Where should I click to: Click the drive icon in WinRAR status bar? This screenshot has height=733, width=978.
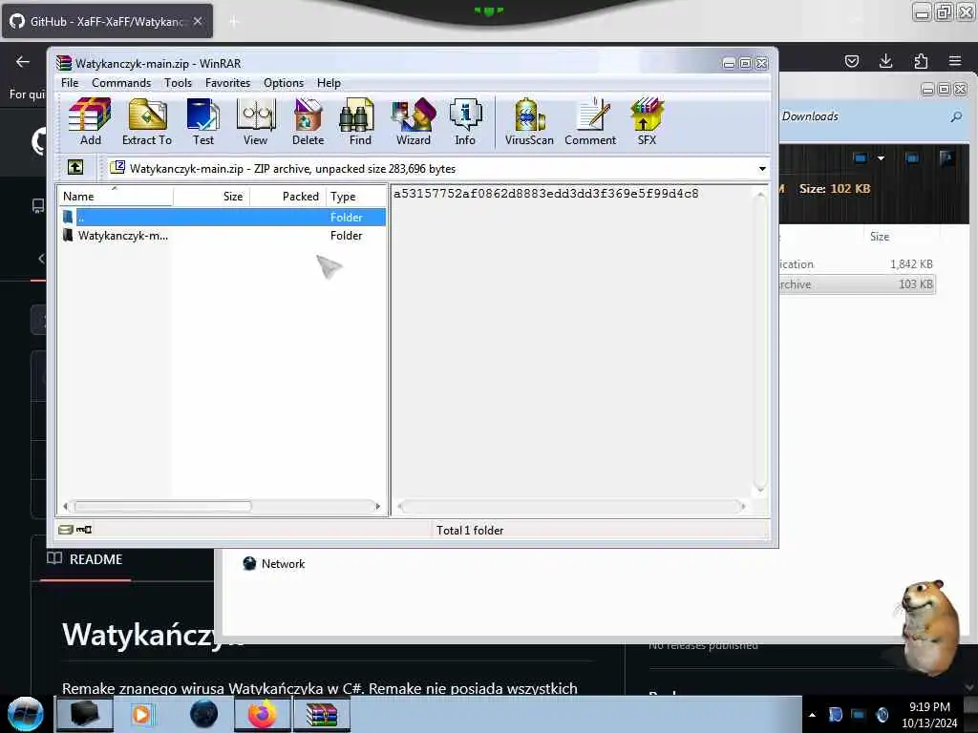click(x=65, y=530)
